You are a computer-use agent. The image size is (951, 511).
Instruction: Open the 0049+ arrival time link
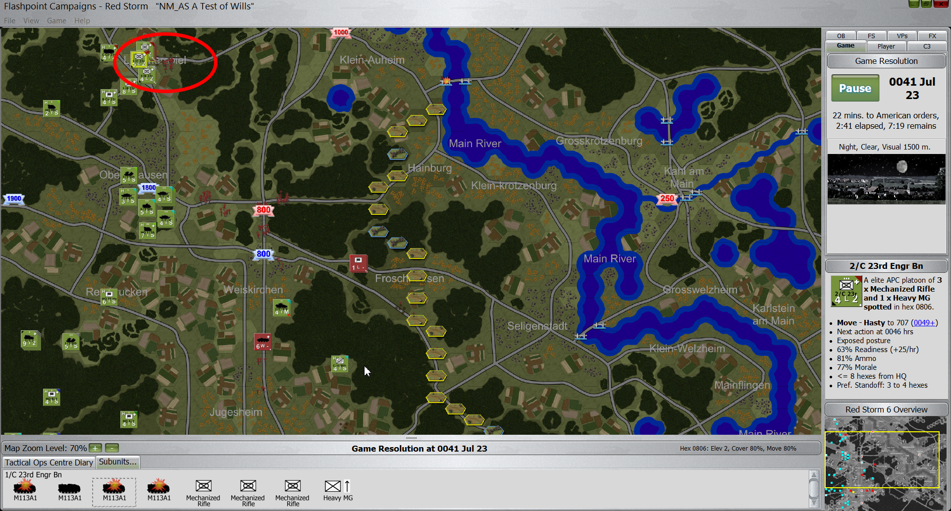[x=924, y=323]
